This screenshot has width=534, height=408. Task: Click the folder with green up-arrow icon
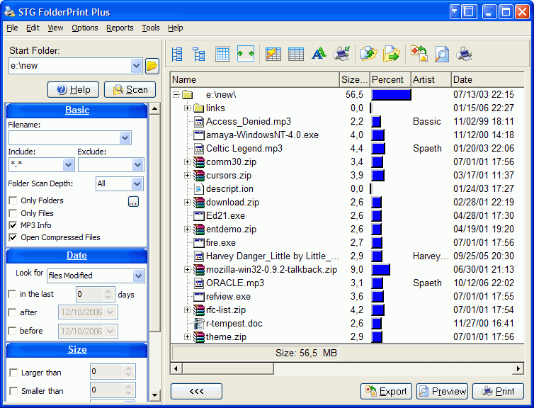coord(368,54)
